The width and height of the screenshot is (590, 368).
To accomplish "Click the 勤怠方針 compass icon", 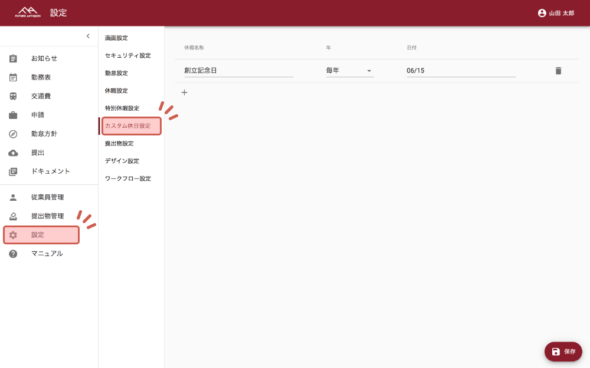I will [x=13, y=134].
